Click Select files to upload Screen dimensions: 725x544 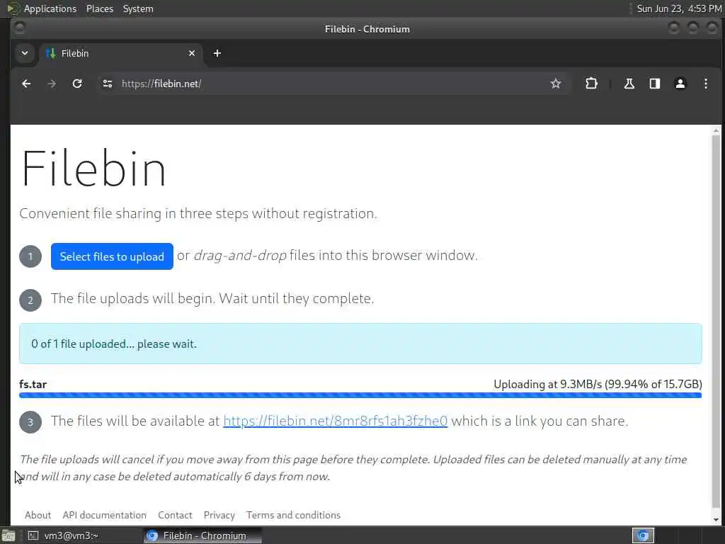point(112,256)
